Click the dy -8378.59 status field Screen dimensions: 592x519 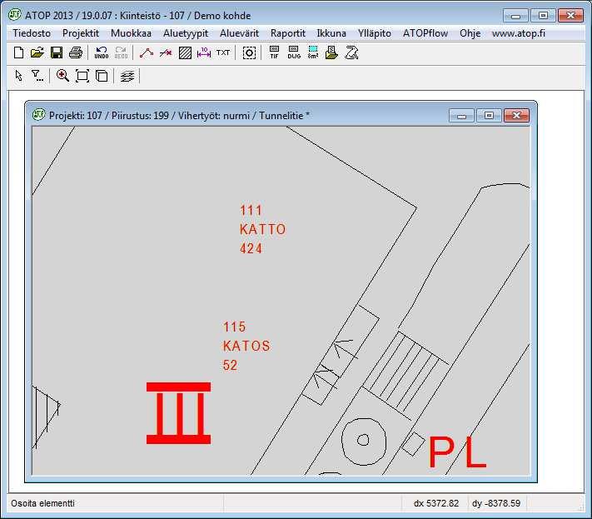[496, 503]
